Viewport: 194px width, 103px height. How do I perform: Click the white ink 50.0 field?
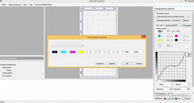167,46
